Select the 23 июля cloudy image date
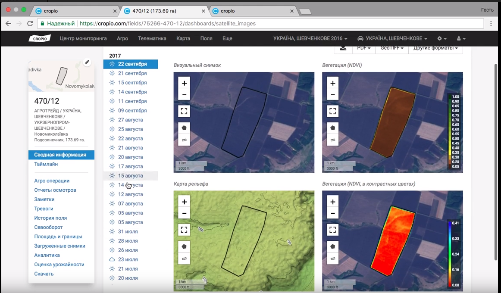Viewport: 501px width, 293px height. [x=128, y=259]
